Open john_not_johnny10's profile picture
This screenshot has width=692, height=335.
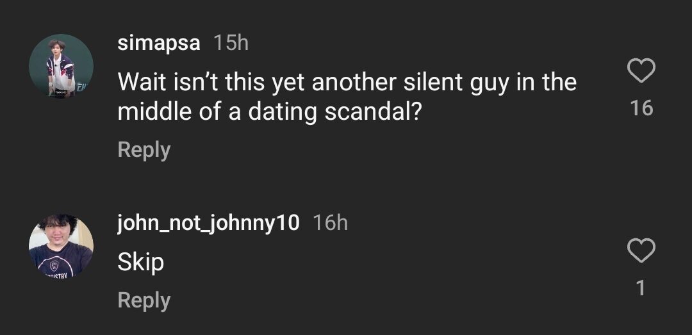pyautogui.click(x=62, y=246)
